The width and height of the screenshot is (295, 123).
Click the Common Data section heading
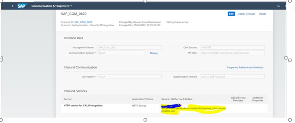coord(73,38)
